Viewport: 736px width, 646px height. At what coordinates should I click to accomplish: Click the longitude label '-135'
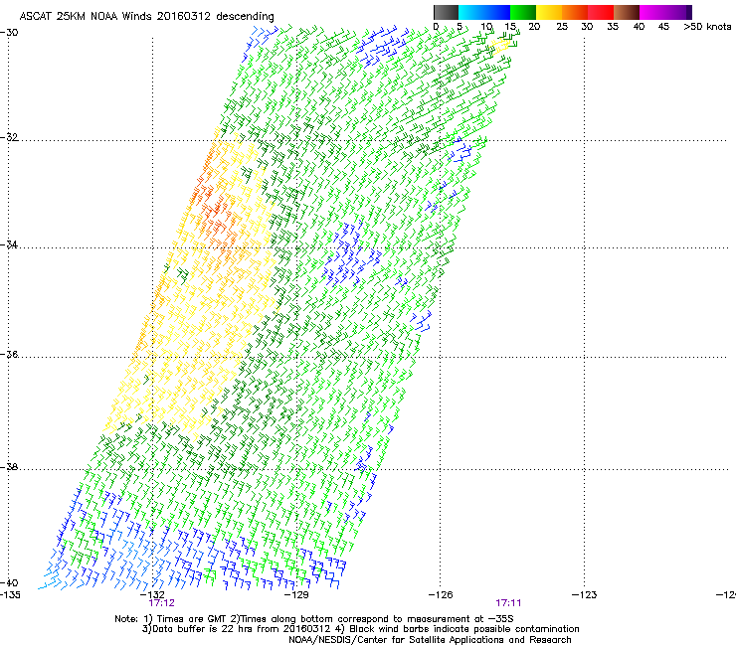10,595
